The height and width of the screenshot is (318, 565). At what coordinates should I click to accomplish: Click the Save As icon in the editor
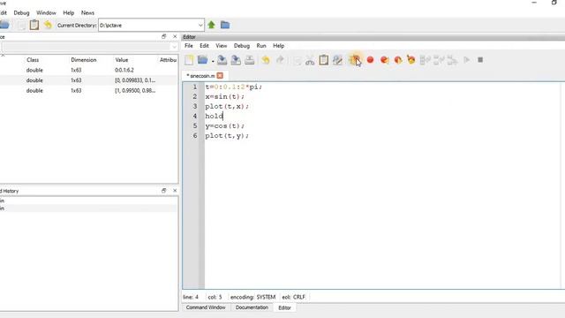pos(236,60)
